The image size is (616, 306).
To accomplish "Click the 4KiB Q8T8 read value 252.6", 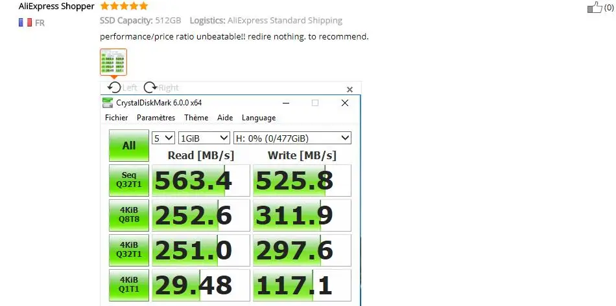I will coord(201,215).
